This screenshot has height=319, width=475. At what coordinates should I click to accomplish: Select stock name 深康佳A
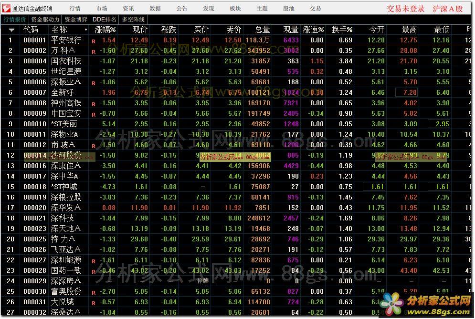(66, 166)
